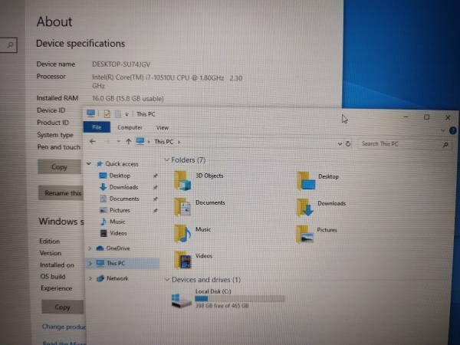The image size is (460, 345).
Task: Click the This PC breadcrumb in address bar
Action: (164, 142)
